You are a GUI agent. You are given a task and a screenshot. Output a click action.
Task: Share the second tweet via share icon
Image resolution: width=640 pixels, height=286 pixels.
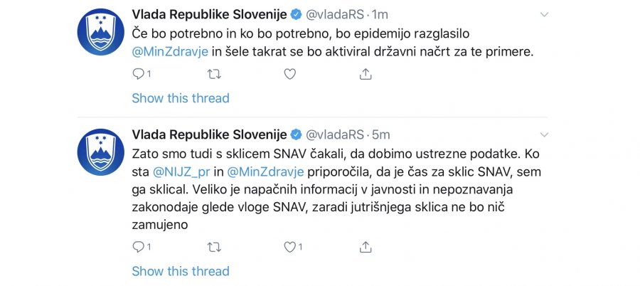click(x=366, y=247)
